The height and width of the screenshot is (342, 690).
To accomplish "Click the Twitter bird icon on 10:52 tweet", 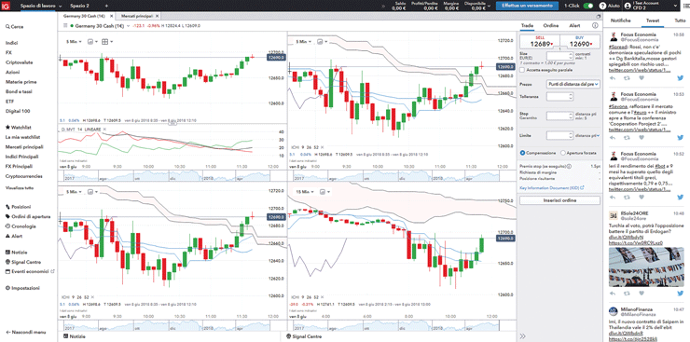I will pyautogui.click(x=681, y=198).
